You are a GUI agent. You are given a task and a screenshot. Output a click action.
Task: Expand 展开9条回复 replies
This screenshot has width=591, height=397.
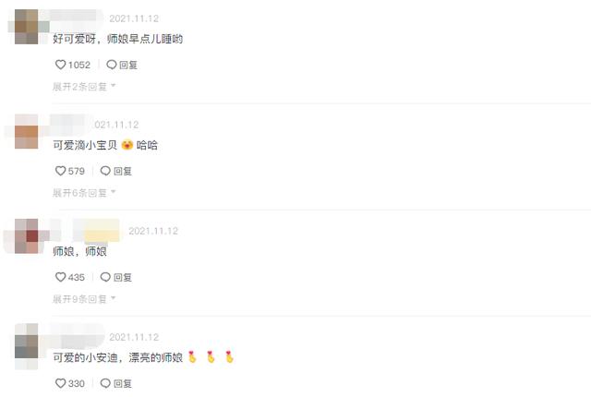[x=84, y=299]
